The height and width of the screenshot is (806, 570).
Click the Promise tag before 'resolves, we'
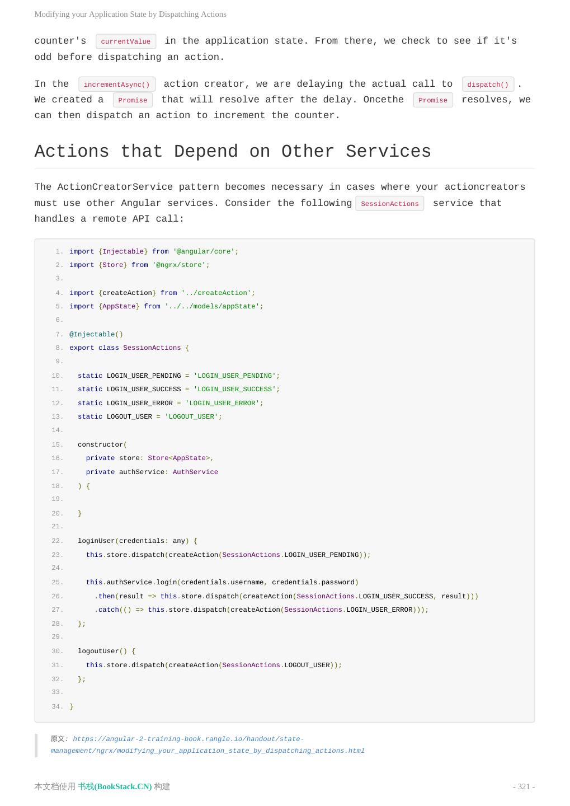pos(432,100)
